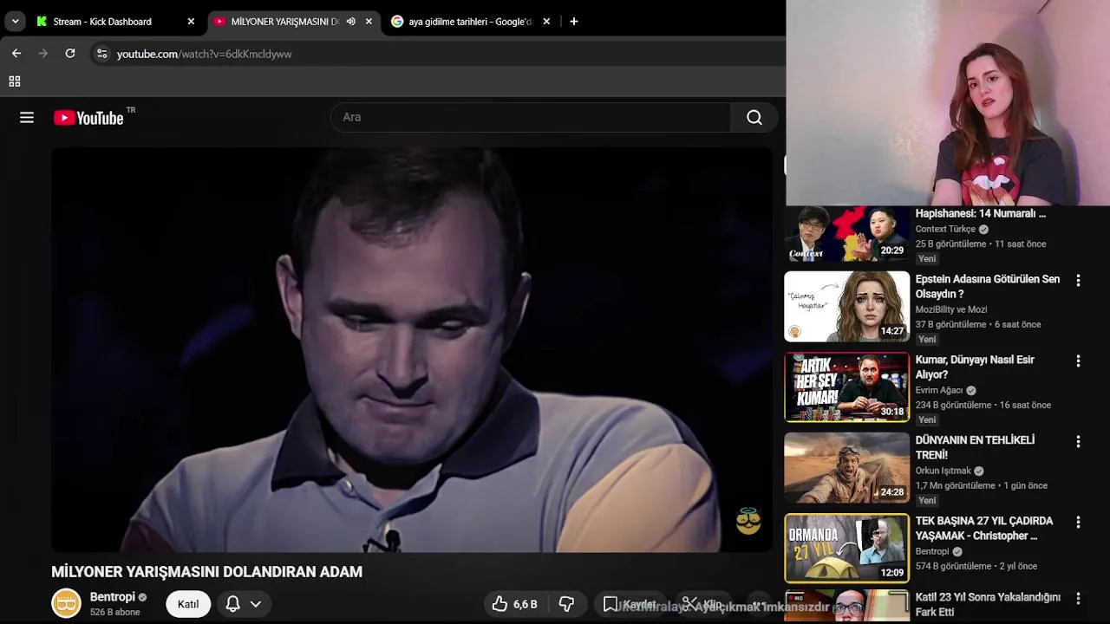Switch to Stream - Kick Dashboard tab

coord(102,22)
